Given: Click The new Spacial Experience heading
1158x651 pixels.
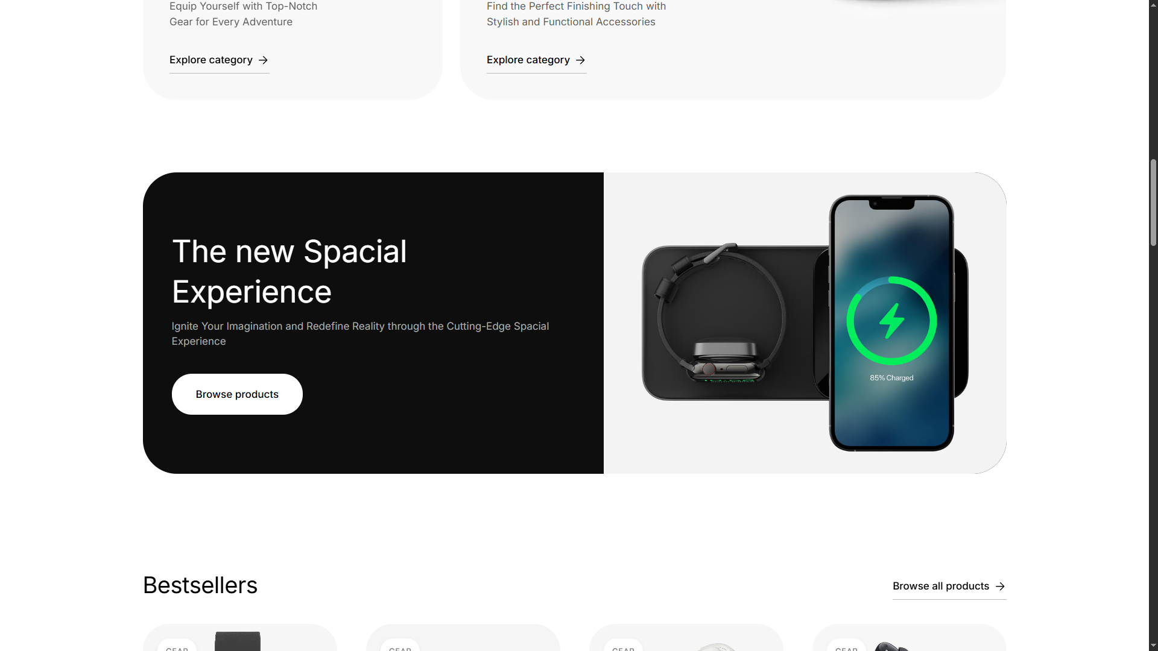Looking at the screenshot, I should [x=289, y=271].
